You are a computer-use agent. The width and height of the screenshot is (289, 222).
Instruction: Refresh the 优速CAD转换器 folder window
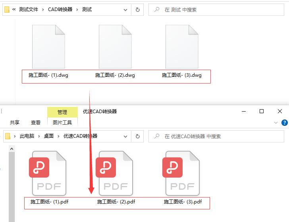(x=137, y=137)
